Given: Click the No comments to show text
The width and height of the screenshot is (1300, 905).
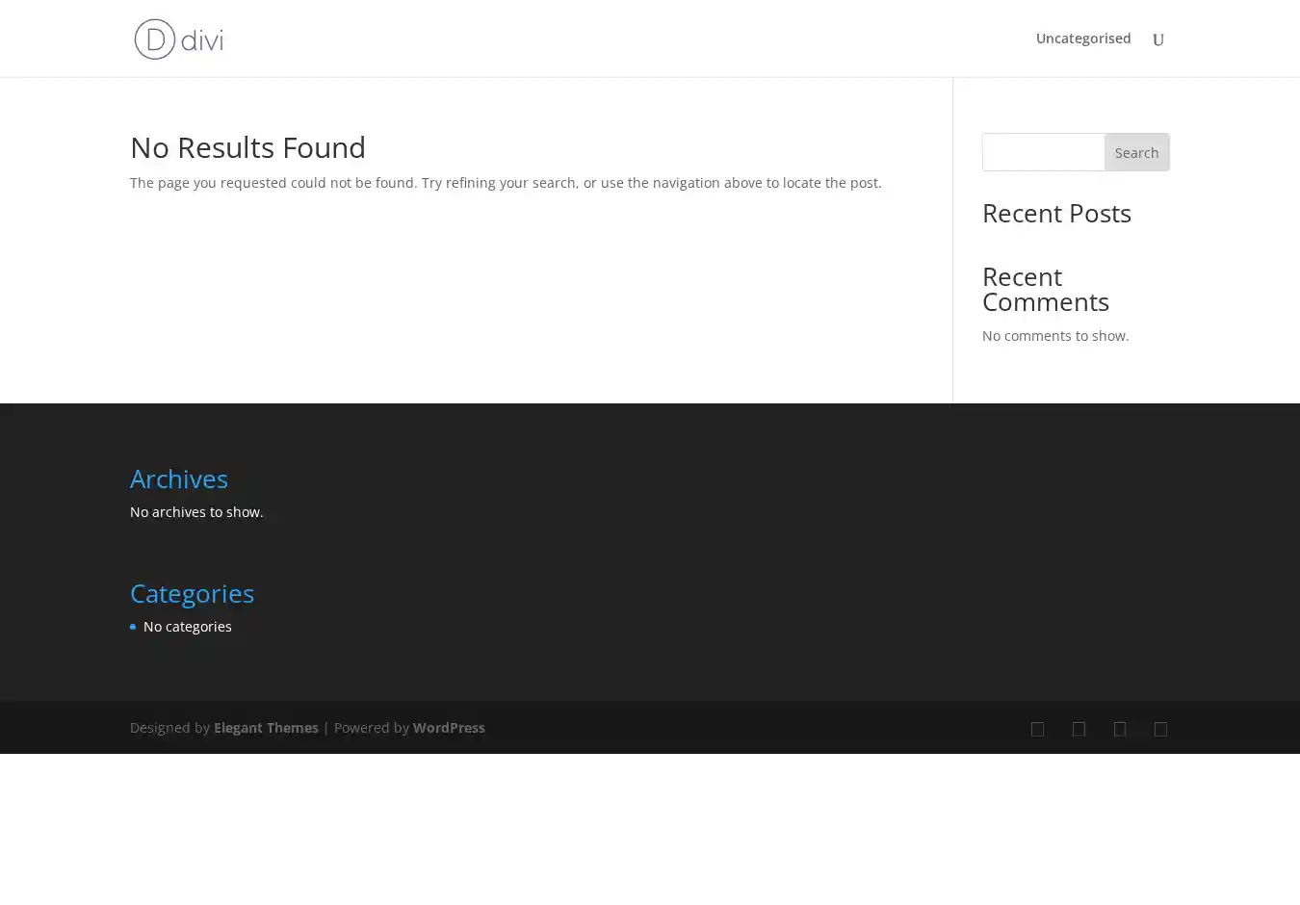Looking at the screenshot, I should pos(1054,336).
